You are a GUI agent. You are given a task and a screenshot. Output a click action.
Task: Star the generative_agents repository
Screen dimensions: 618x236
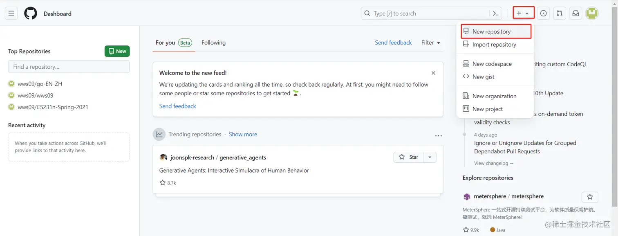pos(408,157)
